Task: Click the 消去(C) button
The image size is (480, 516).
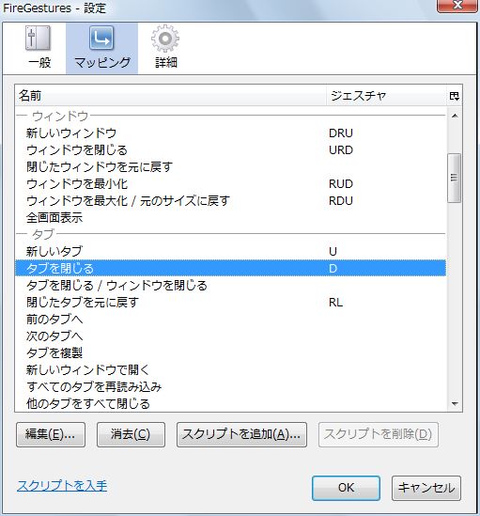Action: click(131, 435)
